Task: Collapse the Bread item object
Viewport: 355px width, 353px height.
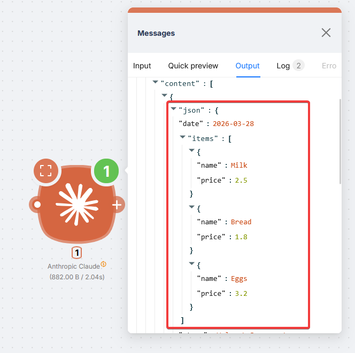Action: pyautogui.click(x=192, y=208)
